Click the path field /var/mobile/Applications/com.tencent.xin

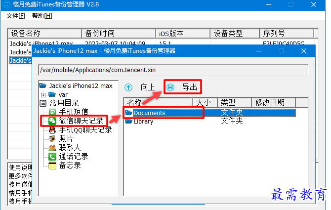tap(173, 70)
